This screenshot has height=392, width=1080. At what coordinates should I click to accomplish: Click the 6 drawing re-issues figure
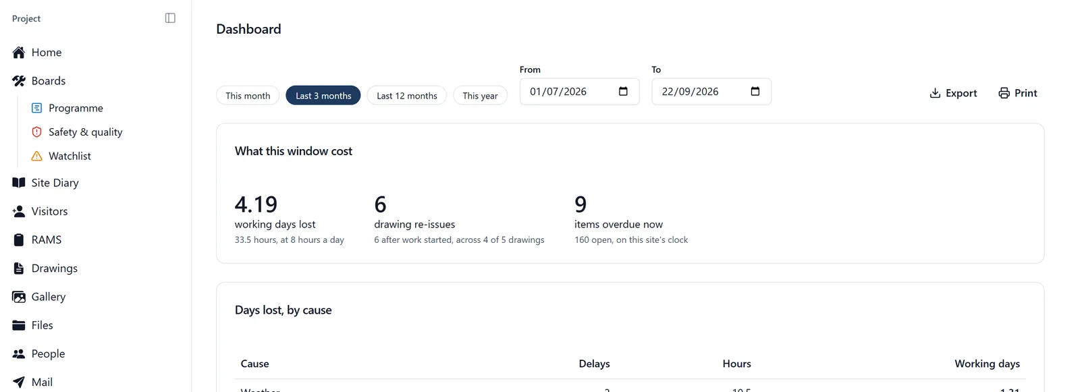point(381,204)
